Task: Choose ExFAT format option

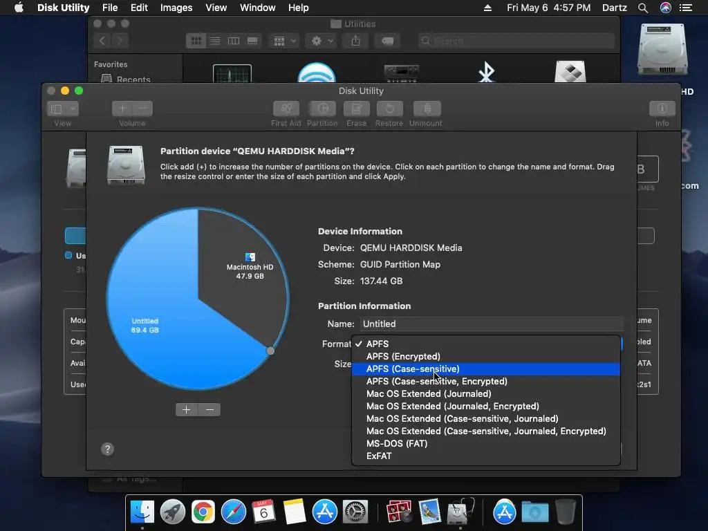Action: click(486, 456)
